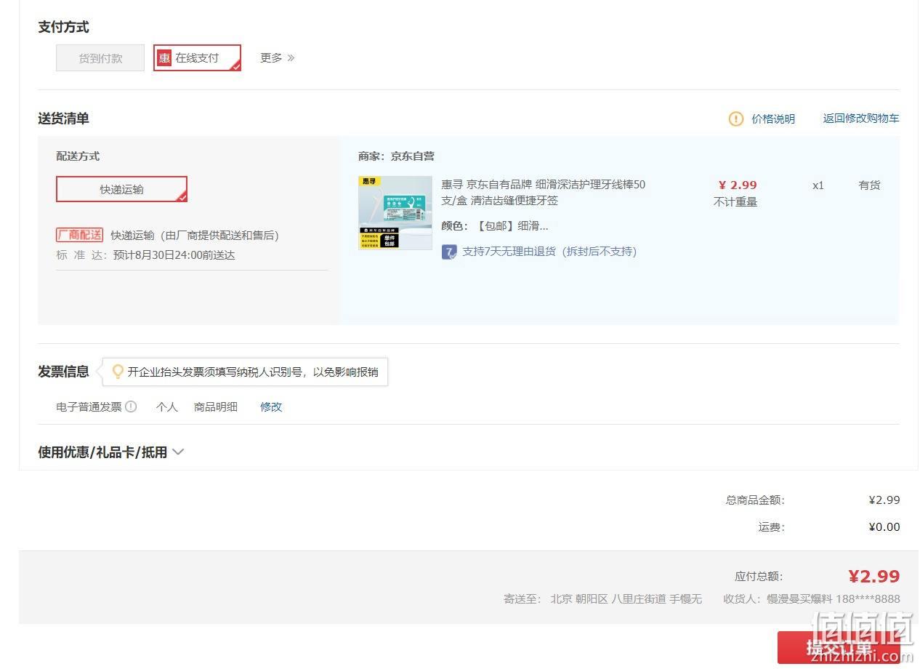This screenshot has height=669, width=920.
Task: Click the 商品明细 invoice text
Action: 216,406
